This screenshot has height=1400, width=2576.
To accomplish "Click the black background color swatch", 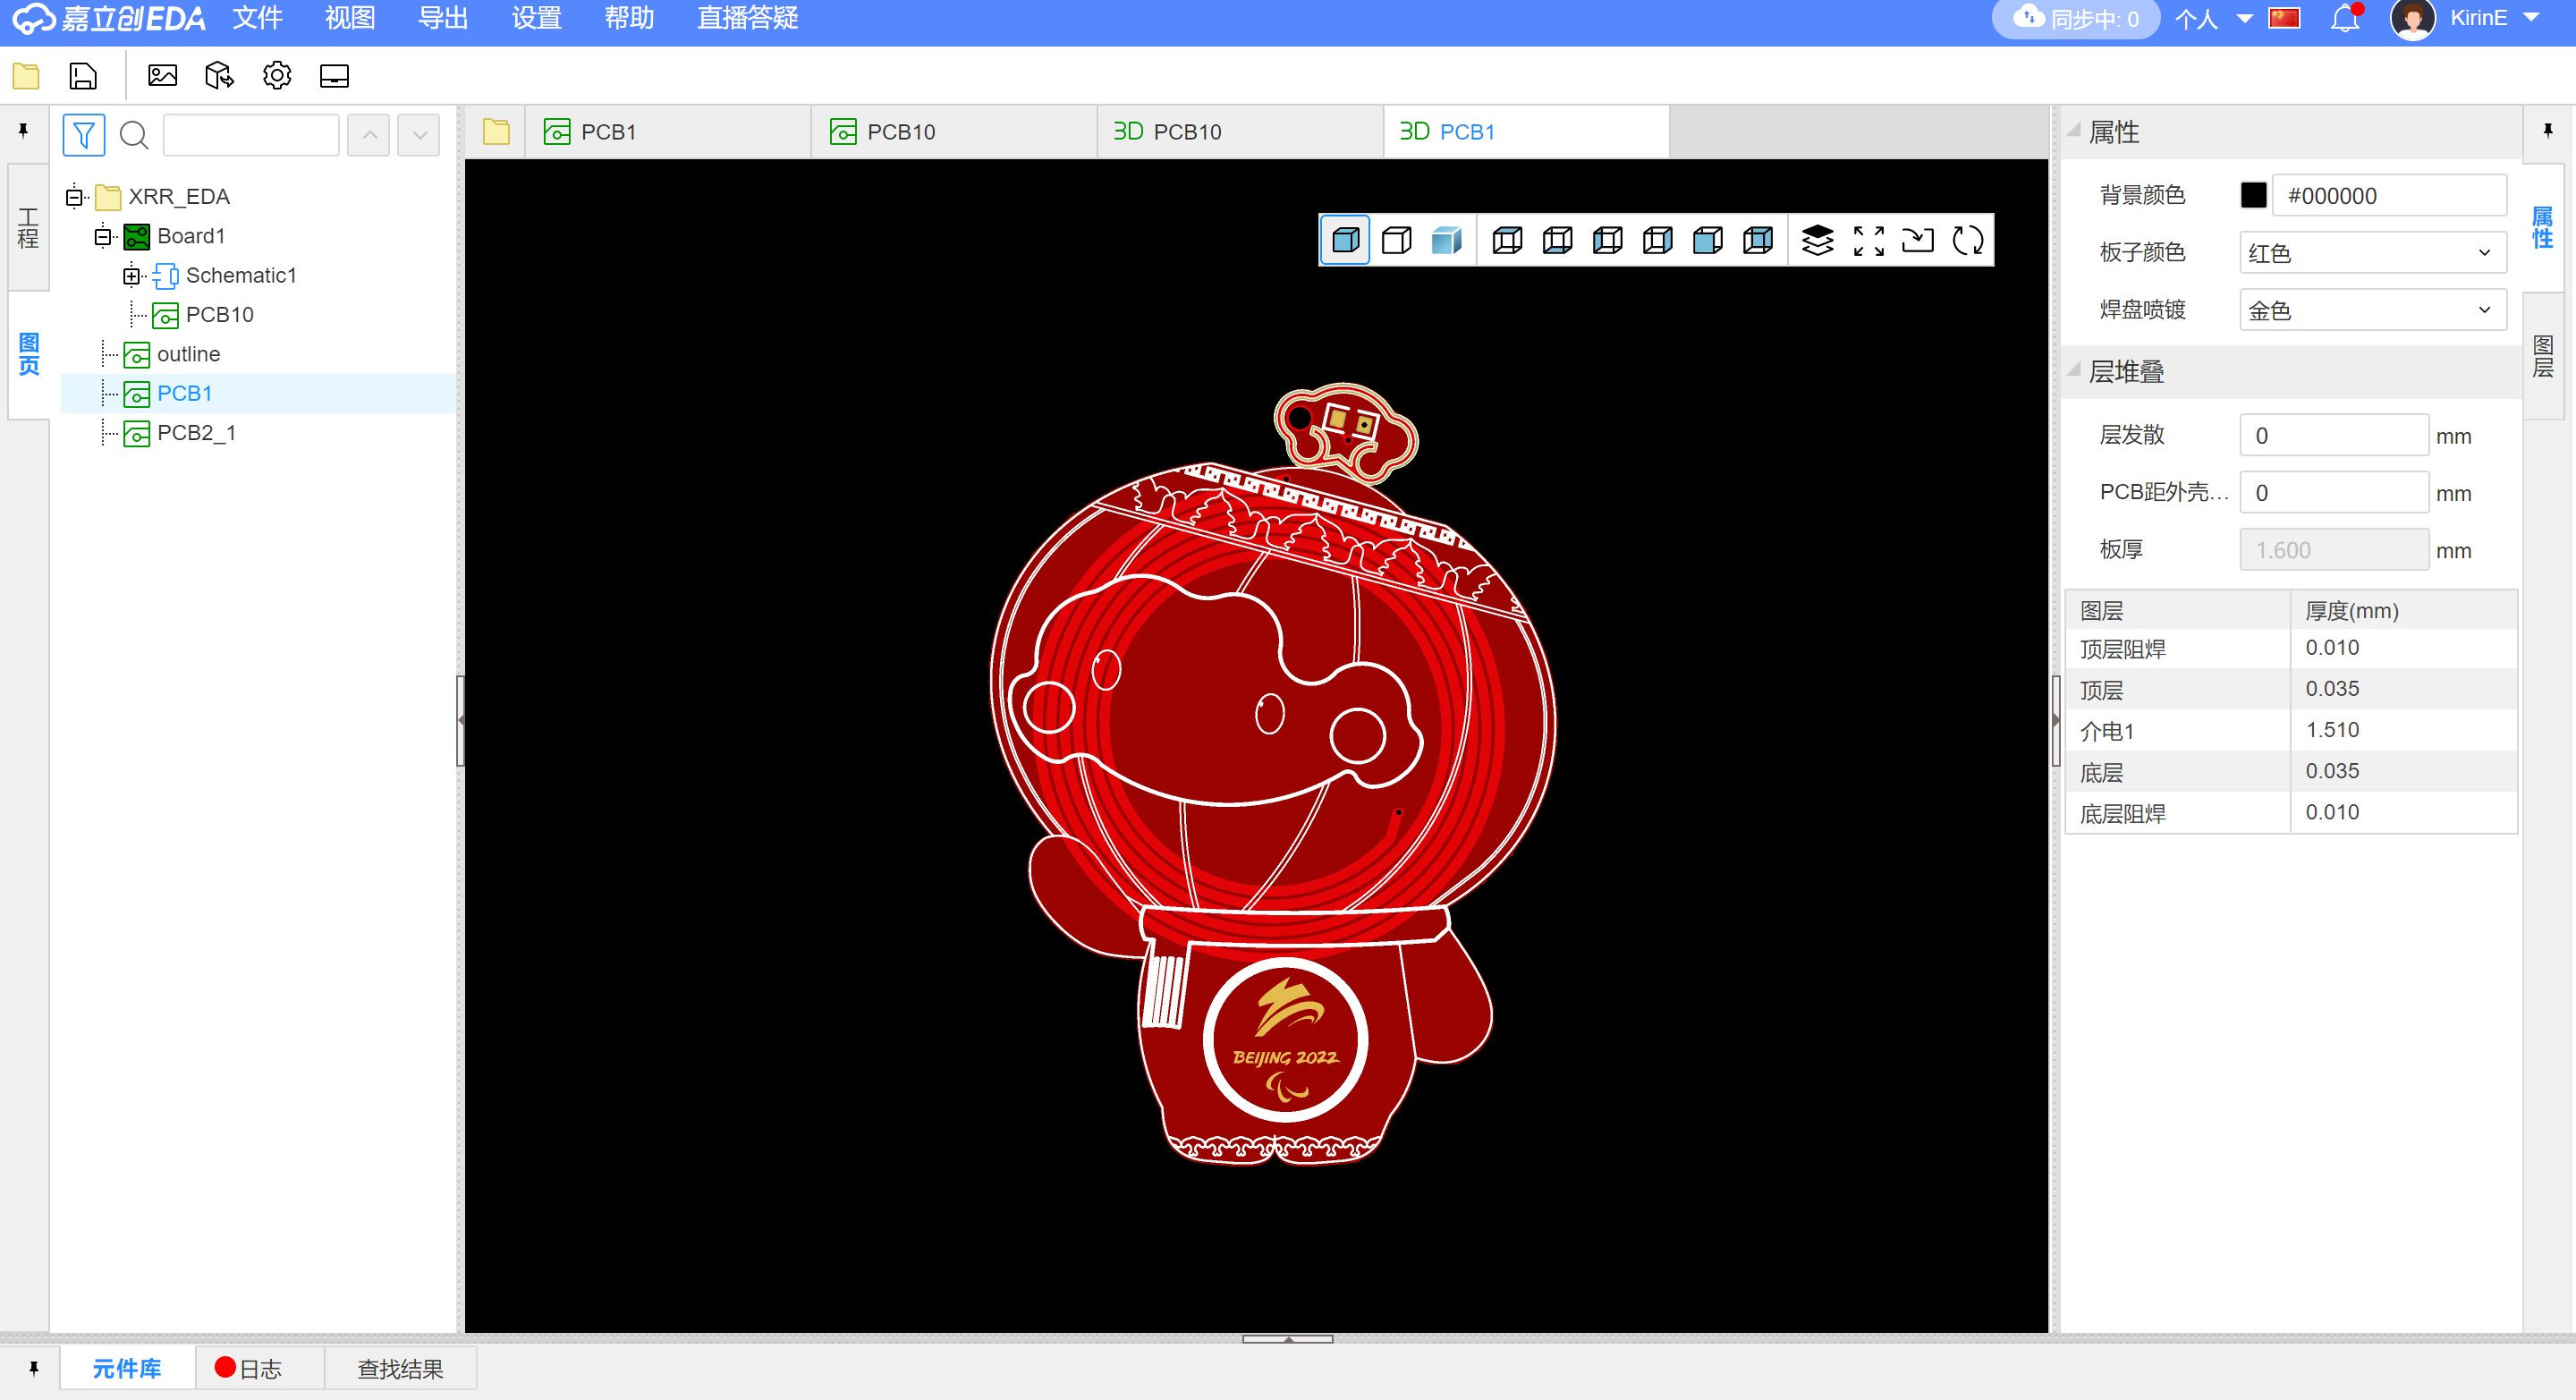I will [2253, 195].
